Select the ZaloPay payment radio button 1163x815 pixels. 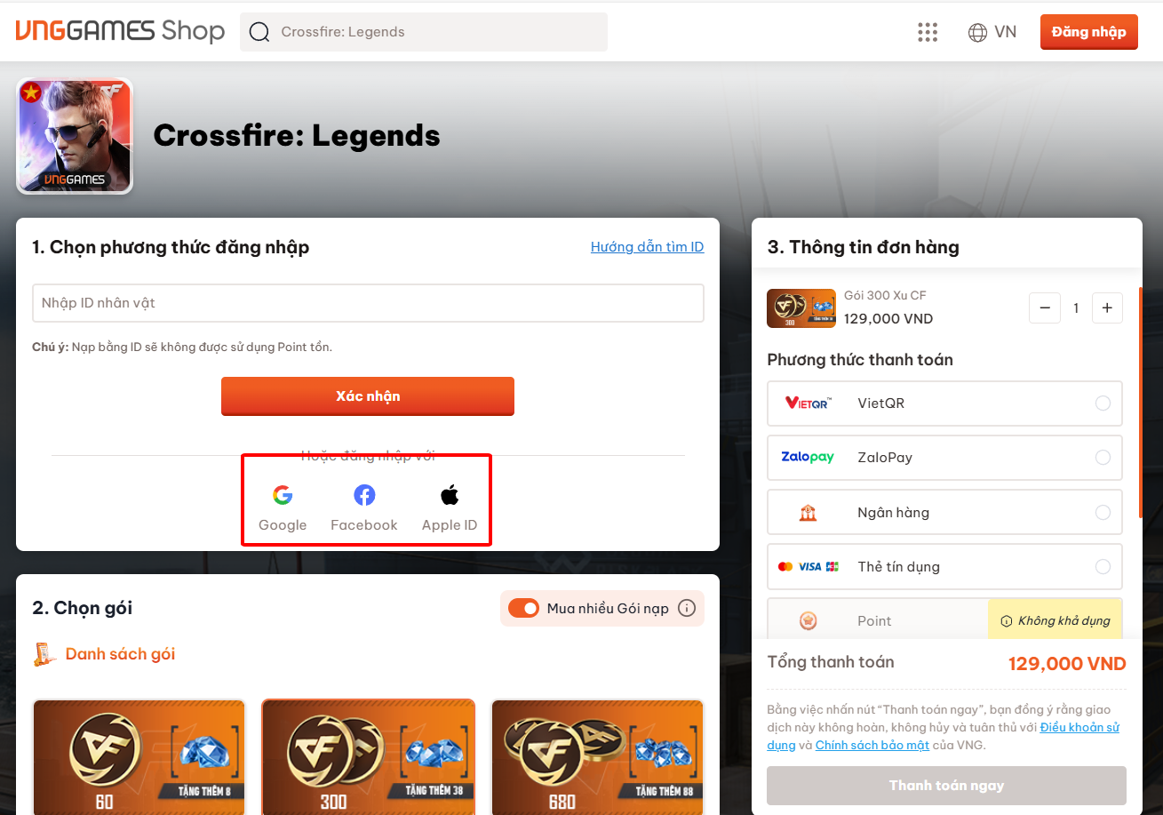click(x=1103, y=458)
